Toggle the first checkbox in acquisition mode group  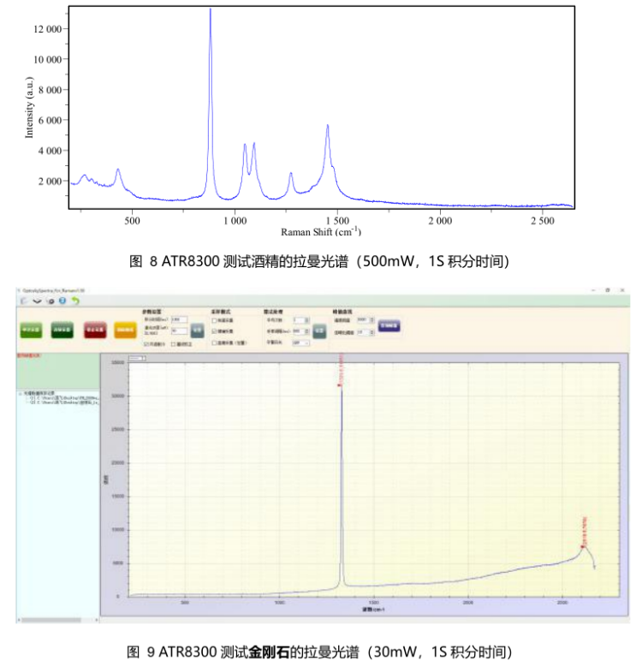[215, 320]
